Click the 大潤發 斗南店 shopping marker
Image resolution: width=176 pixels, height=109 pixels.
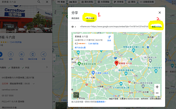[x=93, y=73]
